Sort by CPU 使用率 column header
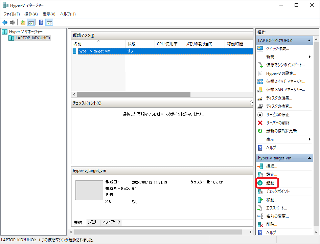 pyautogui.click(x=169, y=44)
